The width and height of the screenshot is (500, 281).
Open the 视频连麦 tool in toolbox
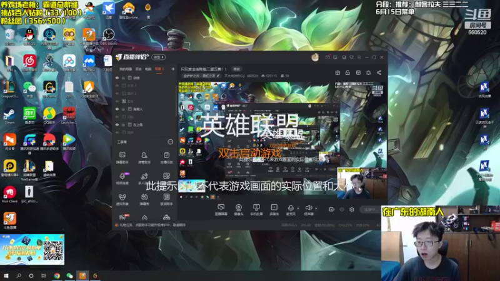click(x=122, y=179)
